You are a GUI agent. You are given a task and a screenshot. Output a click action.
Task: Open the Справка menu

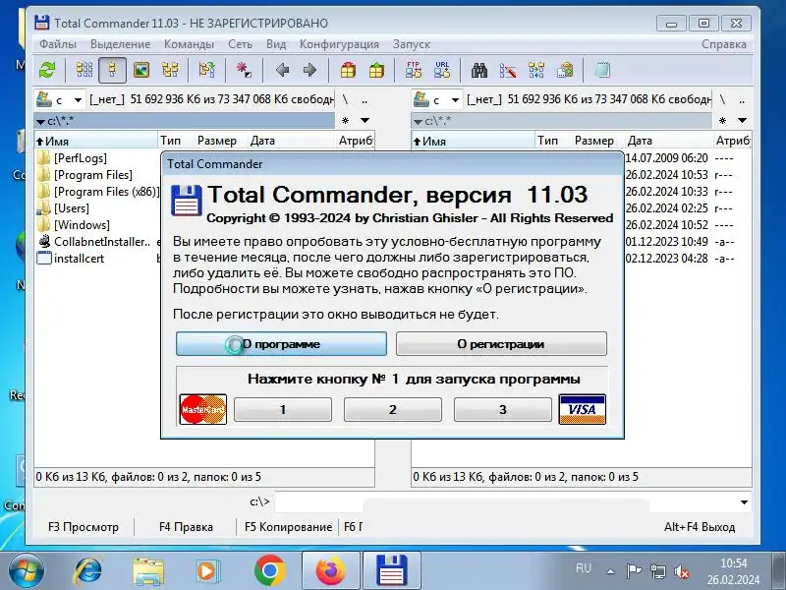coord(724,44)
